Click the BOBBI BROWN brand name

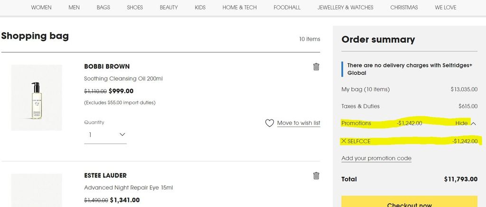click(107, 67)
